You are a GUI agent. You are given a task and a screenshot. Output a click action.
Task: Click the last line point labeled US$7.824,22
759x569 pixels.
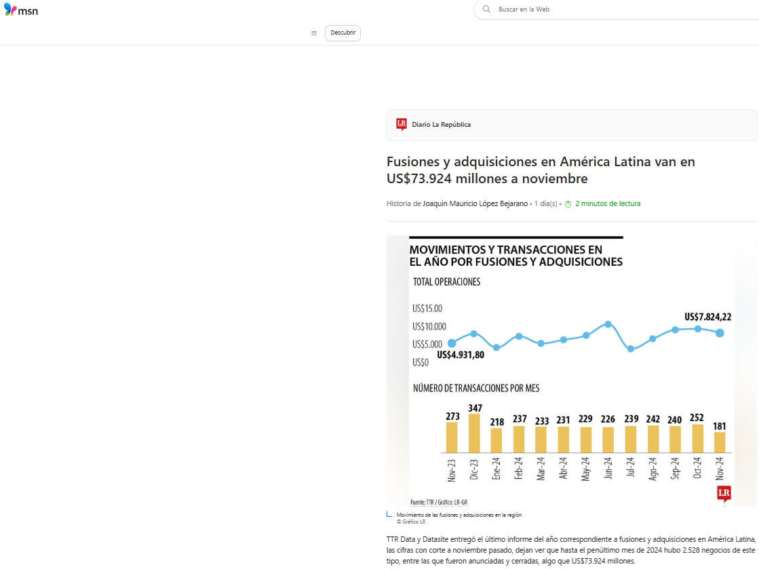click(x=720, y=333)
